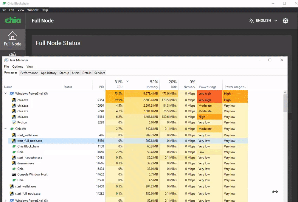The image size is (298, 202).
Task: Click the daemon.exe process icon
Action: [14, 163]
